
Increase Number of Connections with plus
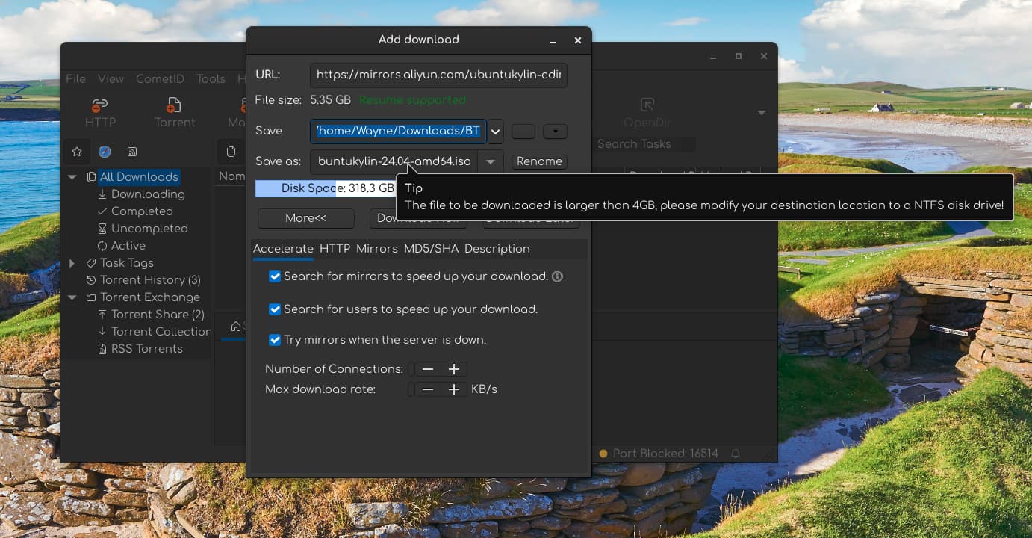(x=454, y=369)
